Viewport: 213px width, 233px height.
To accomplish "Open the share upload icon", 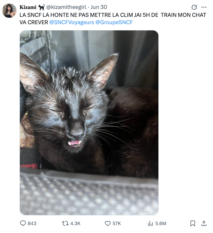I will [204, 223].
